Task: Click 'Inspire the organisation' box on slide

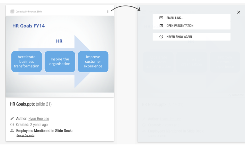Action: pos(60,62)
